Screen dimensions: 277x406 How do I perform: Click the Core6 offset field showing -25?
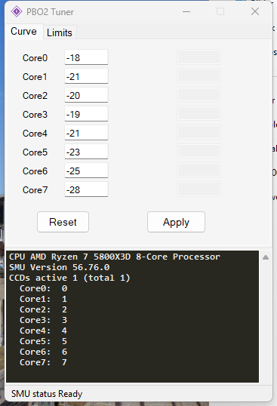(x=86, y=171)
